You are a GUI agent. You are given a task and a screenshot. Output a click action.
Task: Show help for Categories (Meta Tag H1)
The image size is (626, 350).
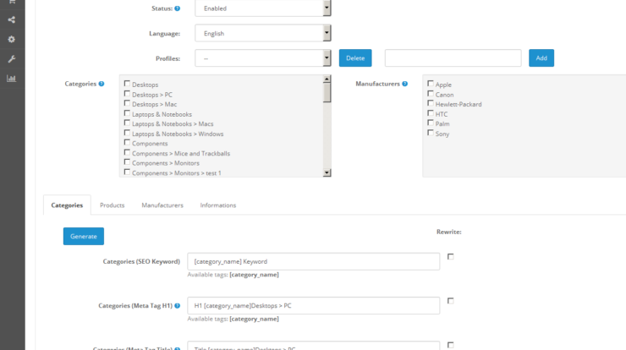tap(178, 306)
